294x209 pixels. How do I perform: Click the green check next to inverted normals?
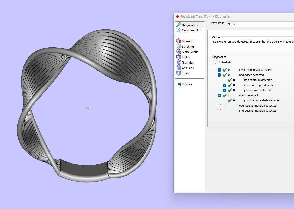tap(225, 70)
